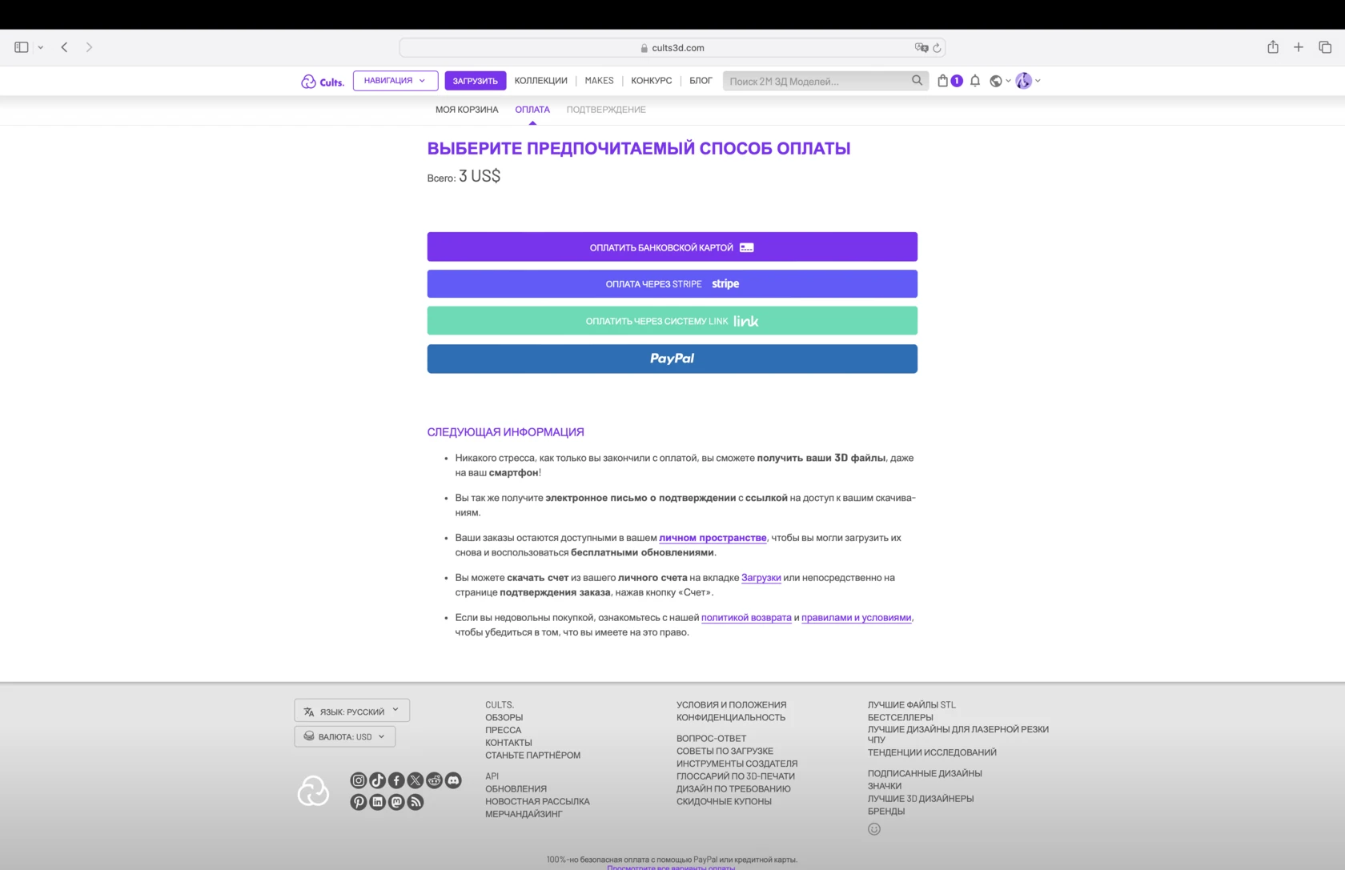Image resolution: width=1345 pixels, height=870 pixels.
Task: Click the magnifying glass search icon
Action: pyautogui.click(x=917, y=81)
